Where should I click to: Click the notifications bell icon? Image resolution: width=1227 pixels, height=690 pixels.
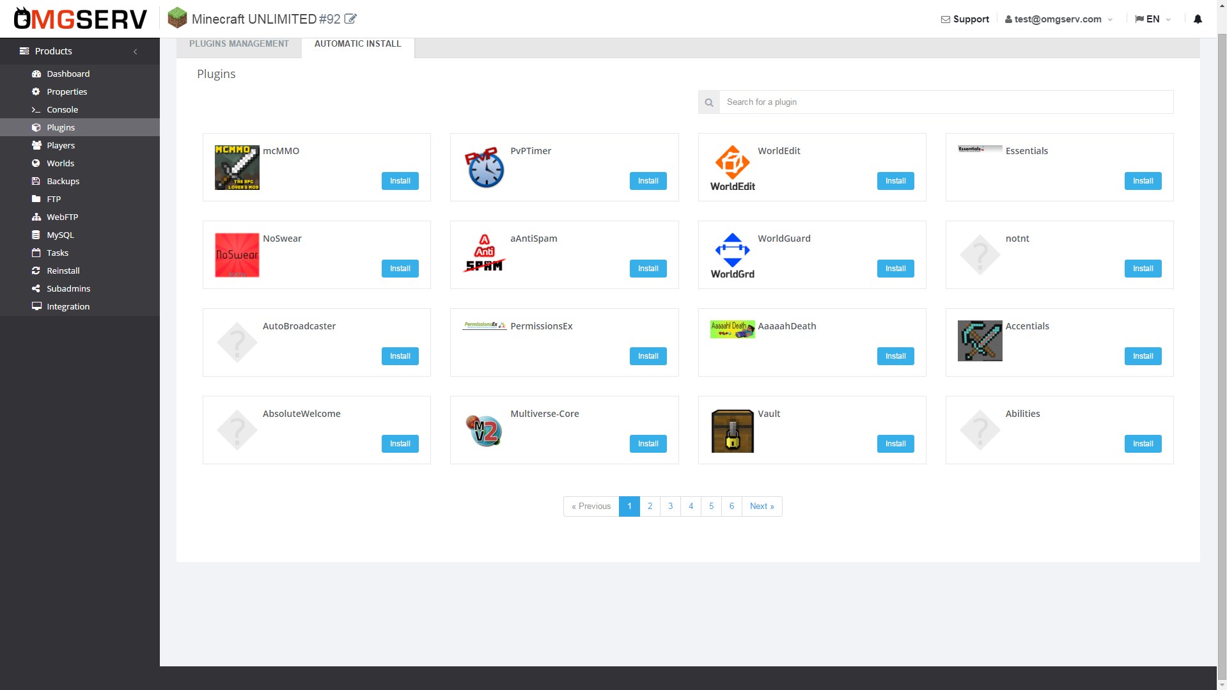(x=1198, y=19)
